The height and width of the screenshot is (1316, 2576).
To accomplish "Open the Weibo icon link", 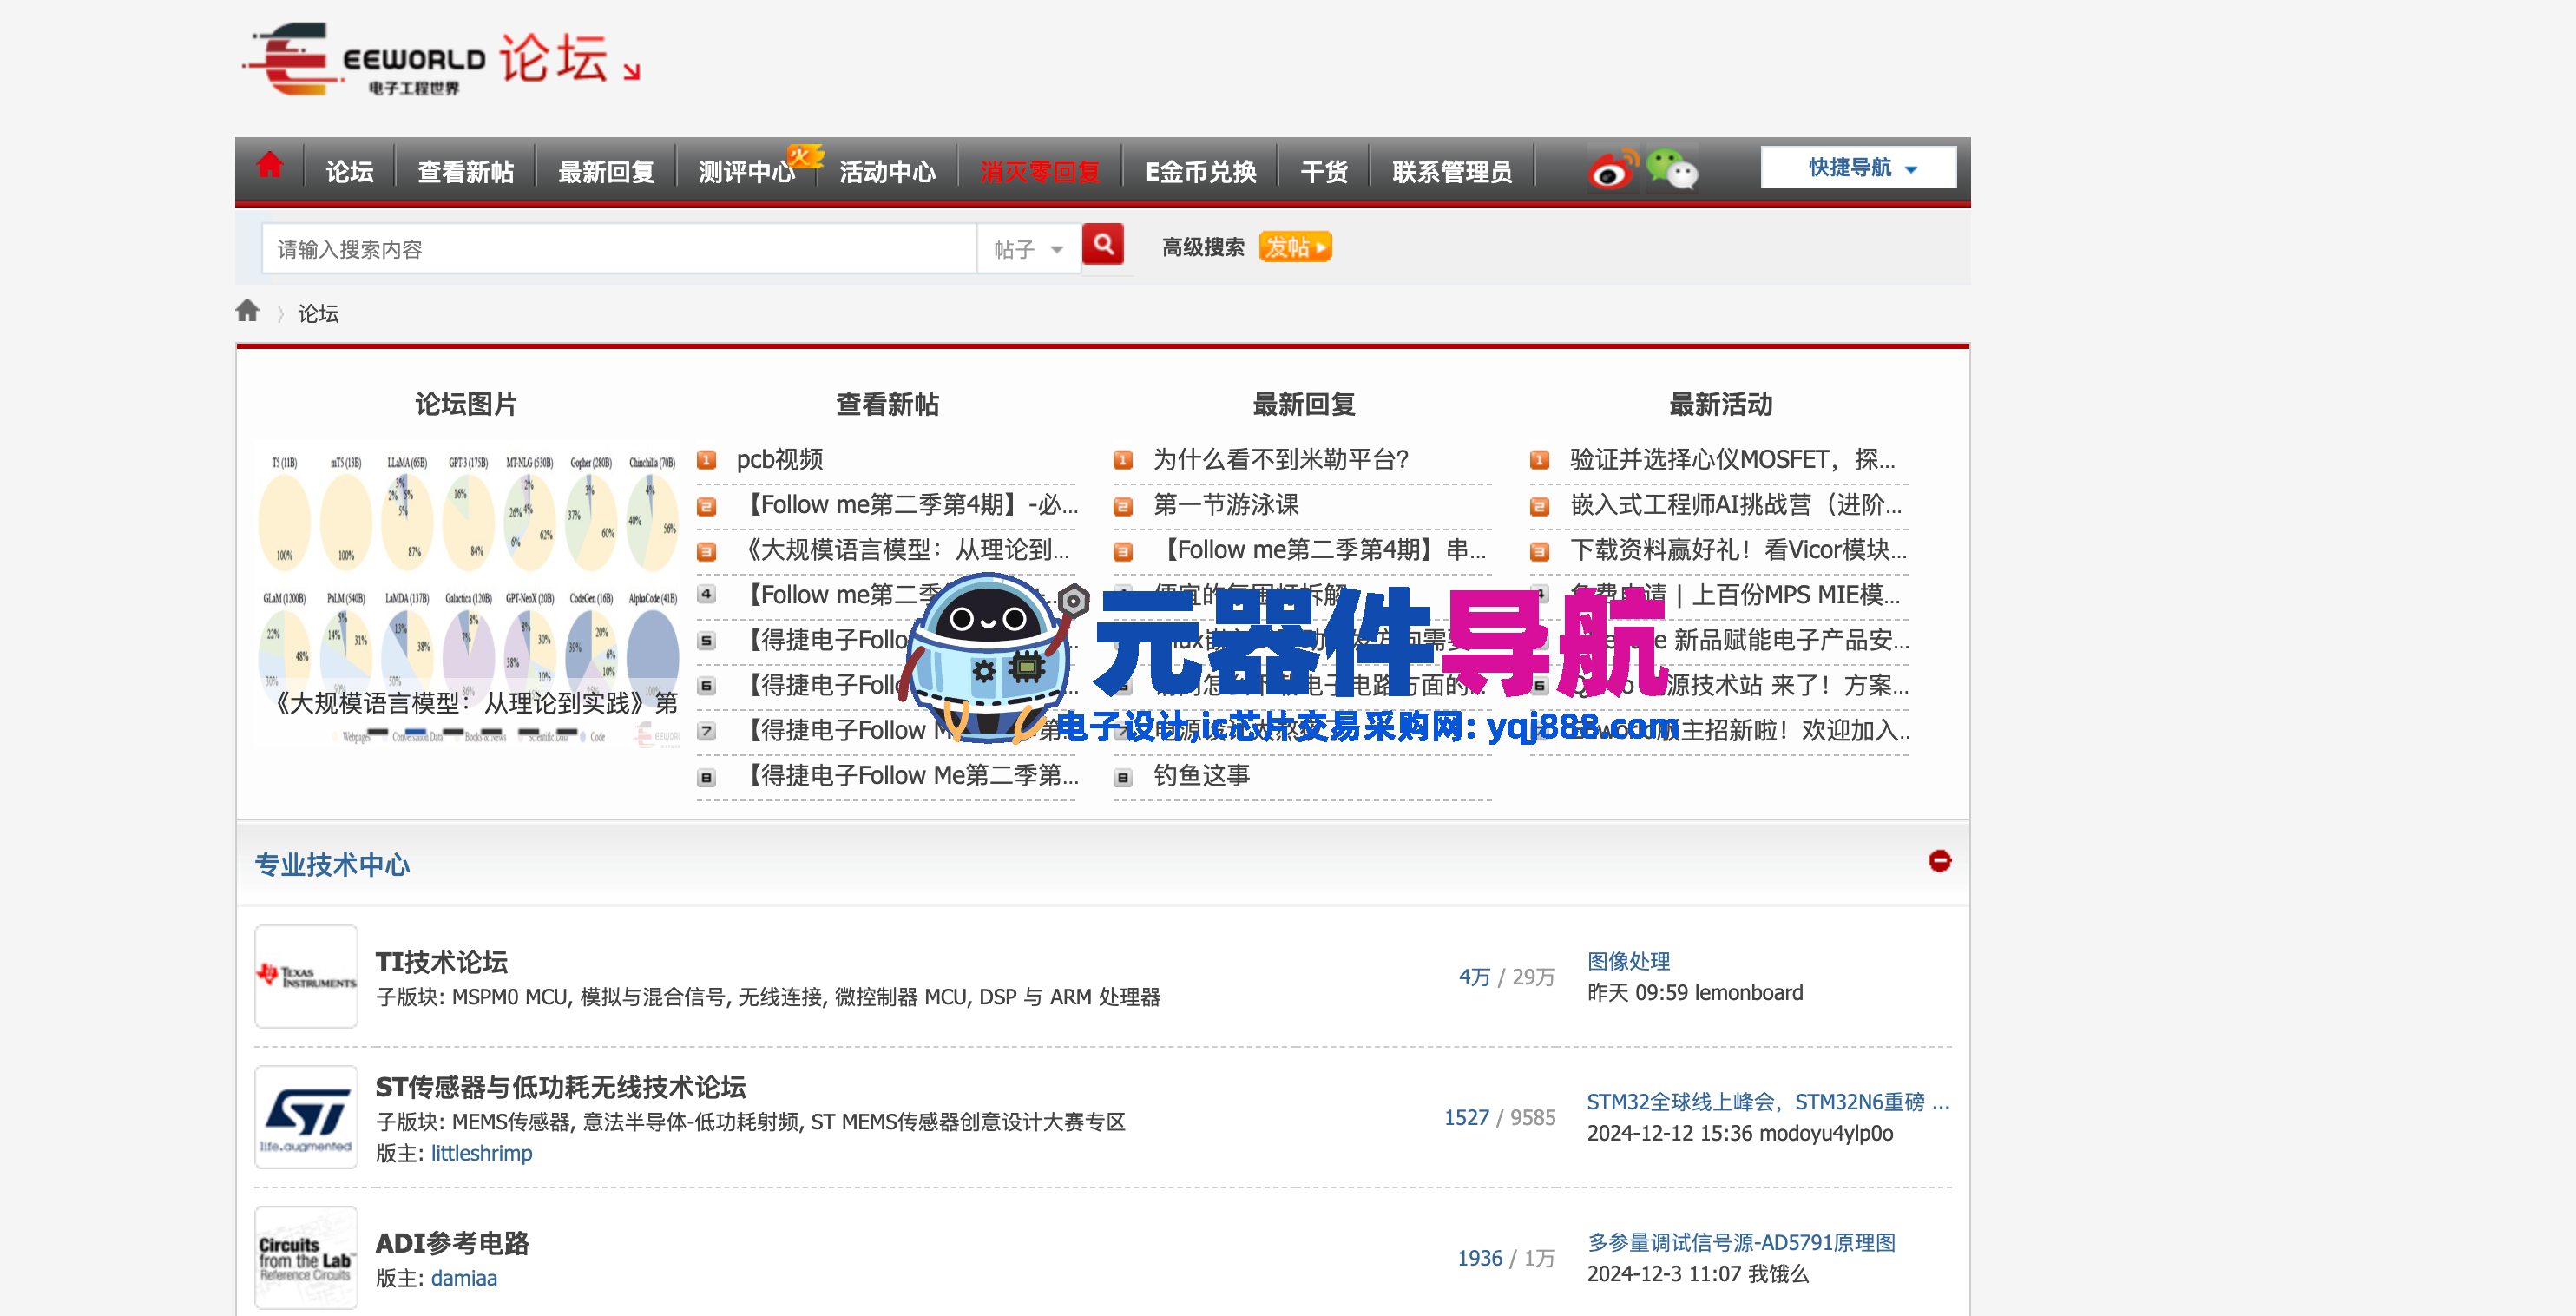I will click(x=1612, y=170).
